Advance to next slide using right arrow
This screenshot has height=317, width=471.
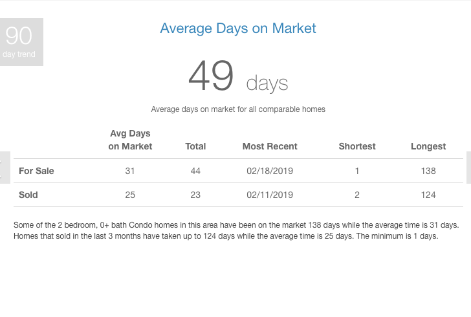(x=468, y=168)
